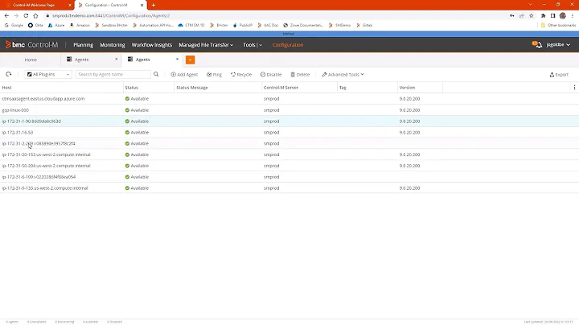This screenshot has width=579, height=325.
Task: Open the table column options menu
Action: pyautogui.click(x=574, y=88)
